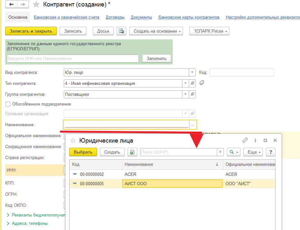Screen dimensions: 300x230
Task: Click the row icon for 00-00000005
Action: point(75,184)
